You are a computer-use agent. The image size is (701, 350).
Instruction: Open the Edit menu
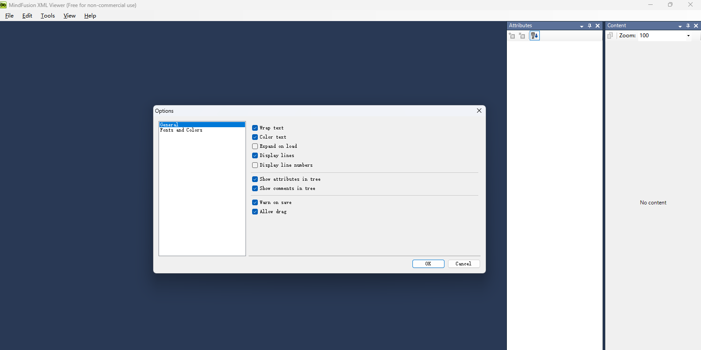tap(27, 16)
